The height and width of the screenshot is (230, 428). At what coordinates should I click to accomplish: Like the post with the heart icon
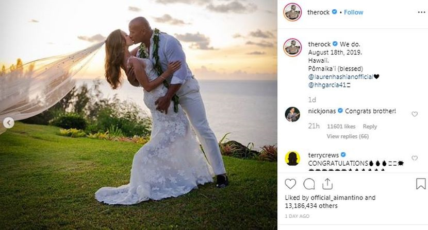pos(290,184)
